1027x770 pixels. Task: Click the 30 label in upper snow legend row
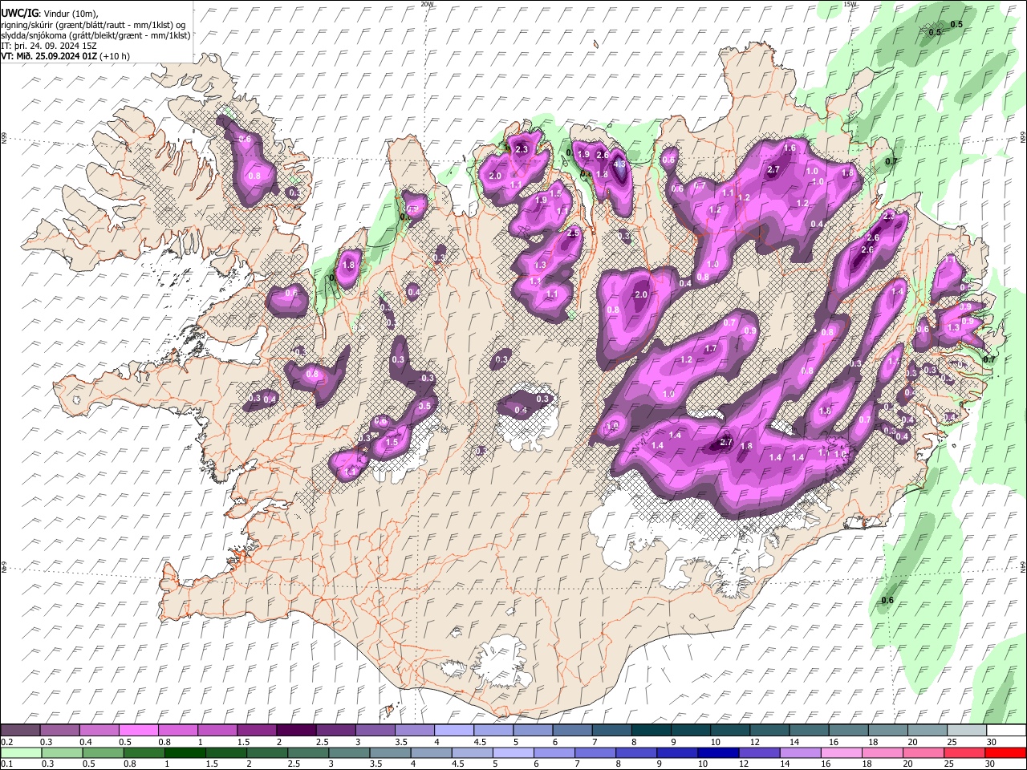[992, 742]
